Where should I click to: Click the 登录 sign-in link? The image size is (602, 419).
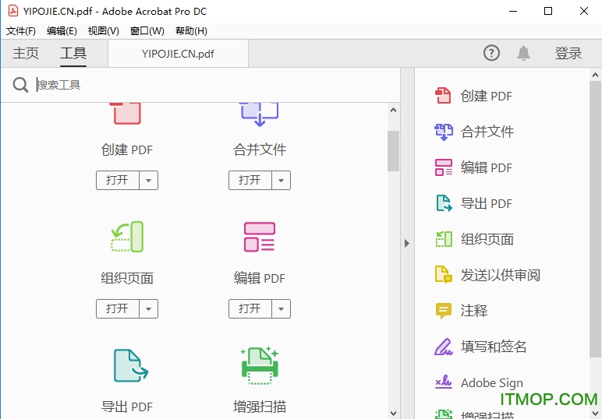point(568,53)
